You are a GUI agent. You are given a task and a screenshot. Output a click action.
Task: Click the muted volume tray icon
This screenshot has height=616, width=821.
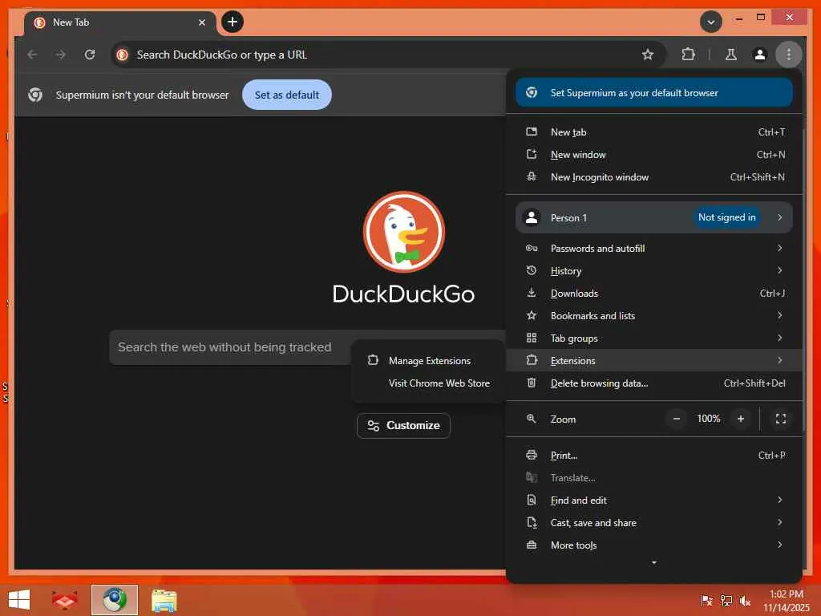745,600
